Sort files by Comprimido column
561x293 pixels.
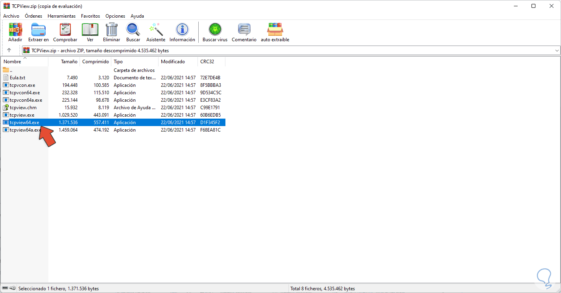pyautogui.click(x=96, y=62)
